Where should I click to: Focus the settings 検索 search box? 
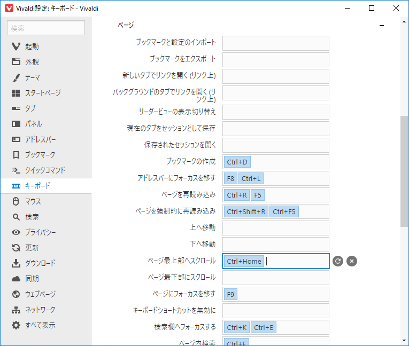pos(46,28)
